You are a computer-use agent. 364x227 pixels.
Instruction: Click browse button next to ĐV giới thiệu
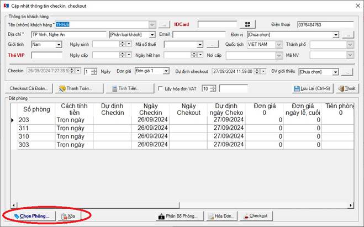click(x=347, y=72)
